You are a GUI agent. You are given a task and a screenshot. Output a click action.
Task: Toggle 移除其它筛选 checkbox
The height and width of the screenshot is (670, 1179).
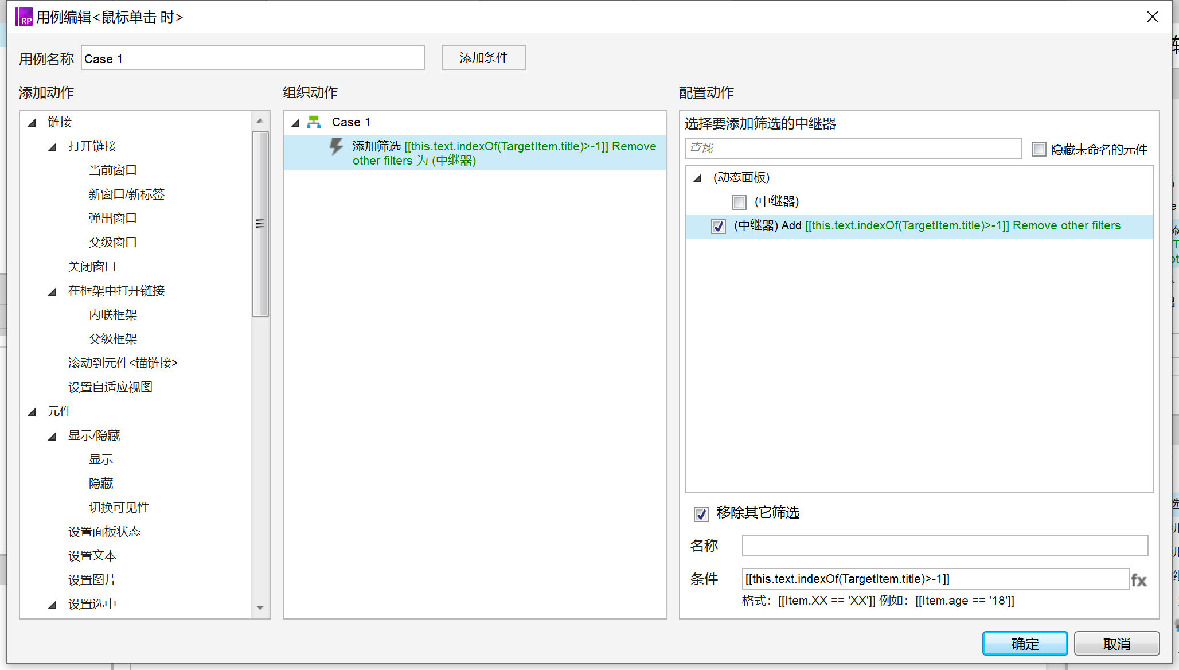point(701,514)
